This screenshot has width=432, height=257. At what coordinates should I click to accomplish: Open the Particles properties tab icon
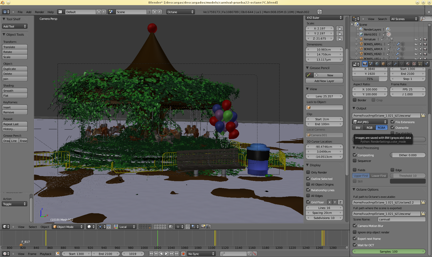click(420, 64)
